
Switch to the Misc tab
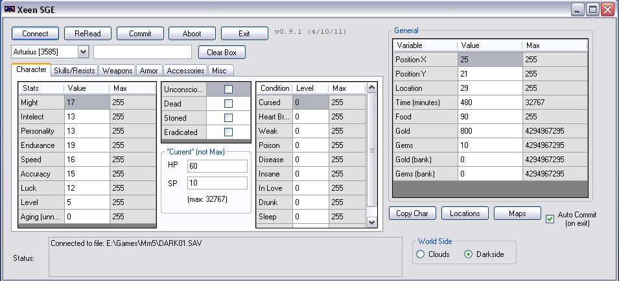[220, 71]
